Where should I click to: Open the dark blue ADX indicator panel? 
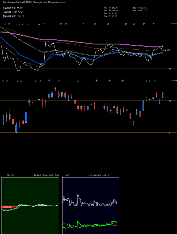(x=91, y=206)
